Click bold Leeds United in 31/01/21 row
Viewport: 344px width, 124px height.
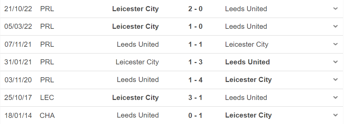[x=247, y=62]
